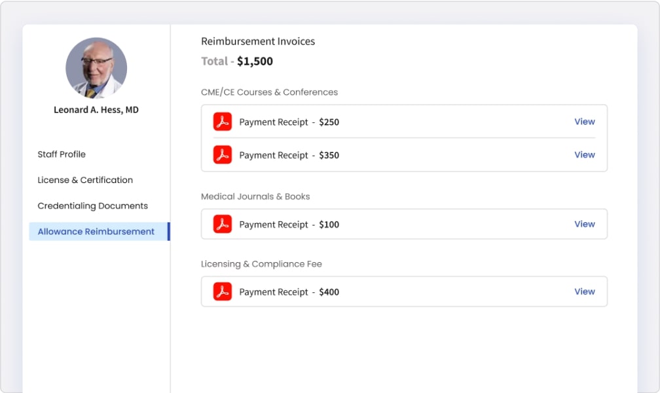
Task: Click the PDF icon for $350 receipt
Action: [x=222, y=155]
